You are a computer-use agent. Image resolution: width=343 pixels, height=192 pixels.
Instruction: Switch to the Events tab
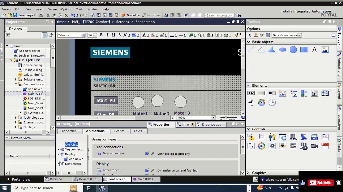[x=119, y=131]
